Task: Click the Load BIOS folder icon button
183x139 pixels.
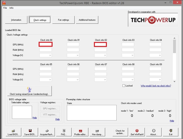Action: [x=13, y=132]
